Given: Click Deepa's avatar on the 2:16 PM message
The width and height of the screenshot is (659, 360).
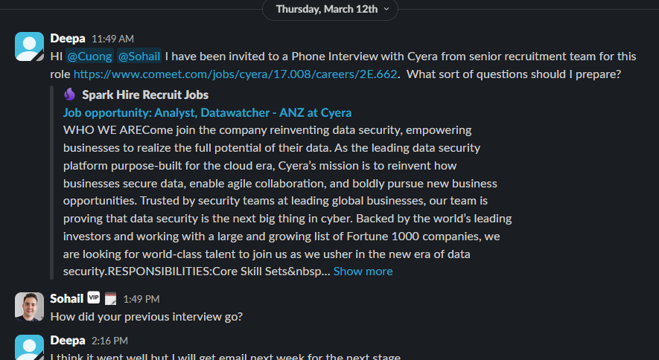Looking at the screenshot, I should coord(29,347).
